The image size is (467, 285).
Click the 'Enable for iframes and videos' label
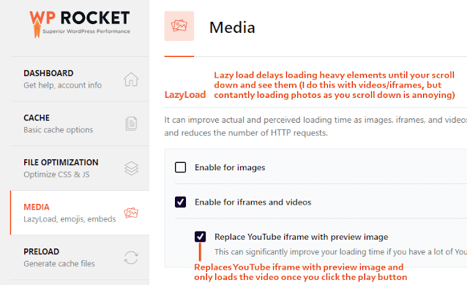pyautogui.click(x=253, y=202)
